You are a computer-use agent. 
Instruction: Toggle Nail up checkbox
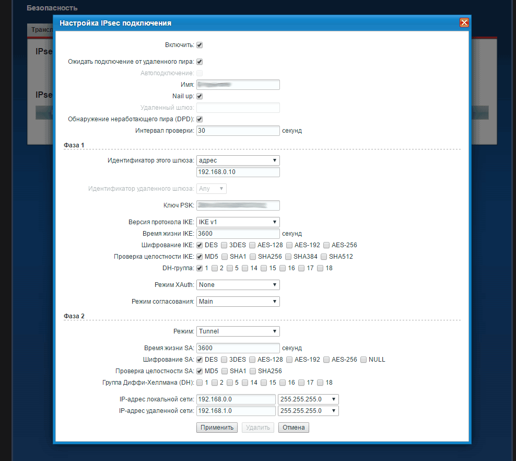coord(200,96)
